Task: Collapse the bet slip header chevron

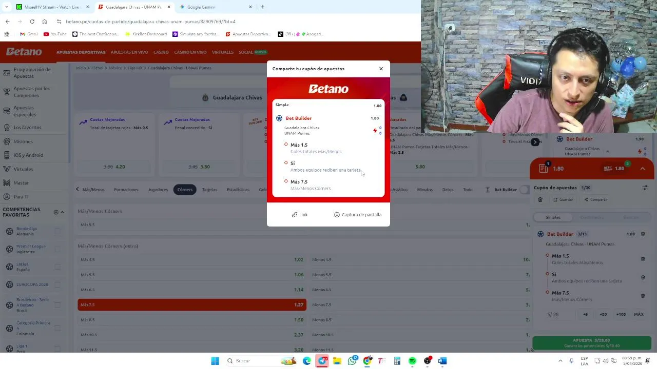Action: pyautogui.click(x=643, y=169)
